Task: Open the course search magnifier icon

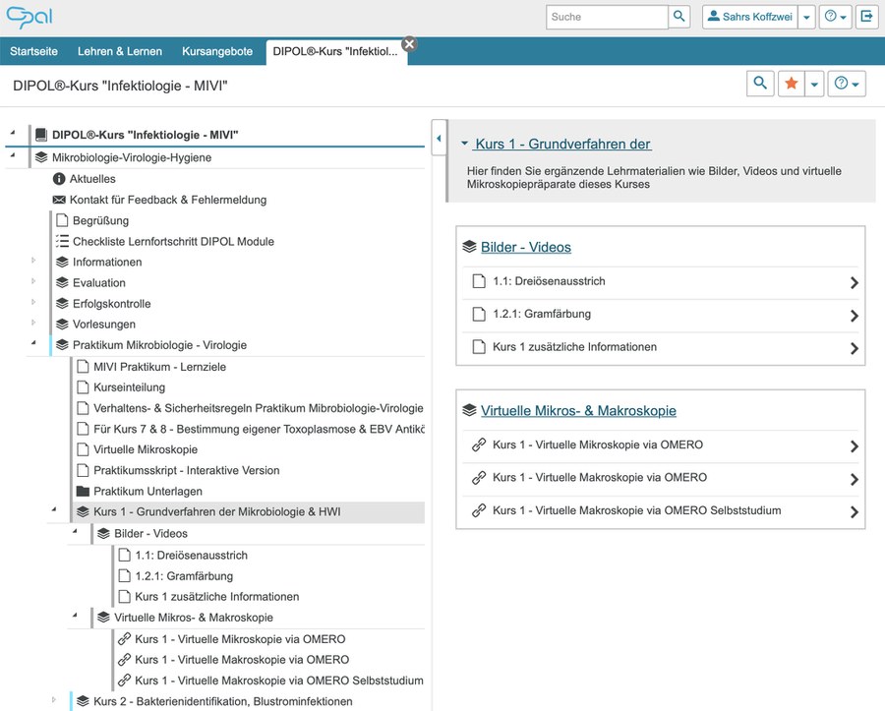Action: coord(760,85)
